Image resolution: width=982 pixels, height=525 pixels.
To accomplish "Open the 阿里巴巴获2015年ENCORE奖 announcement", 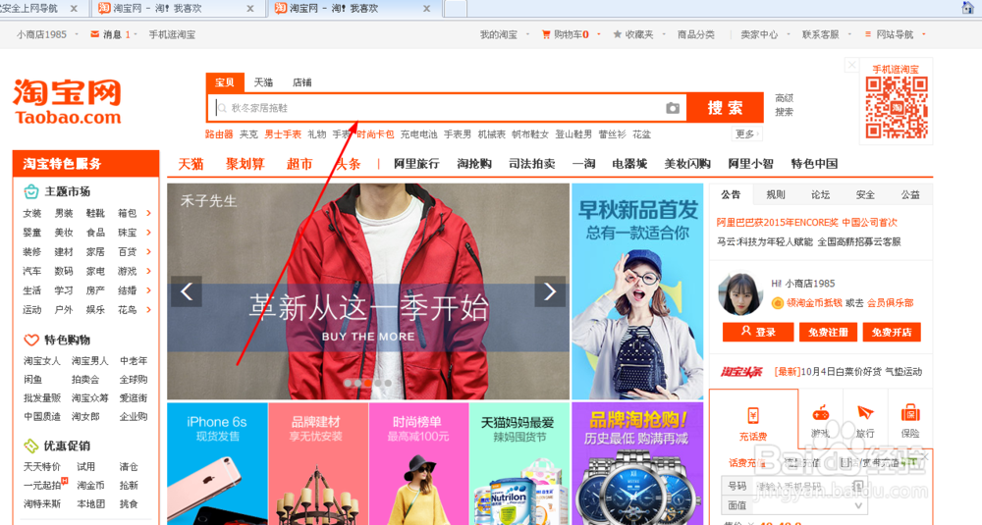I will pos(806,223).
